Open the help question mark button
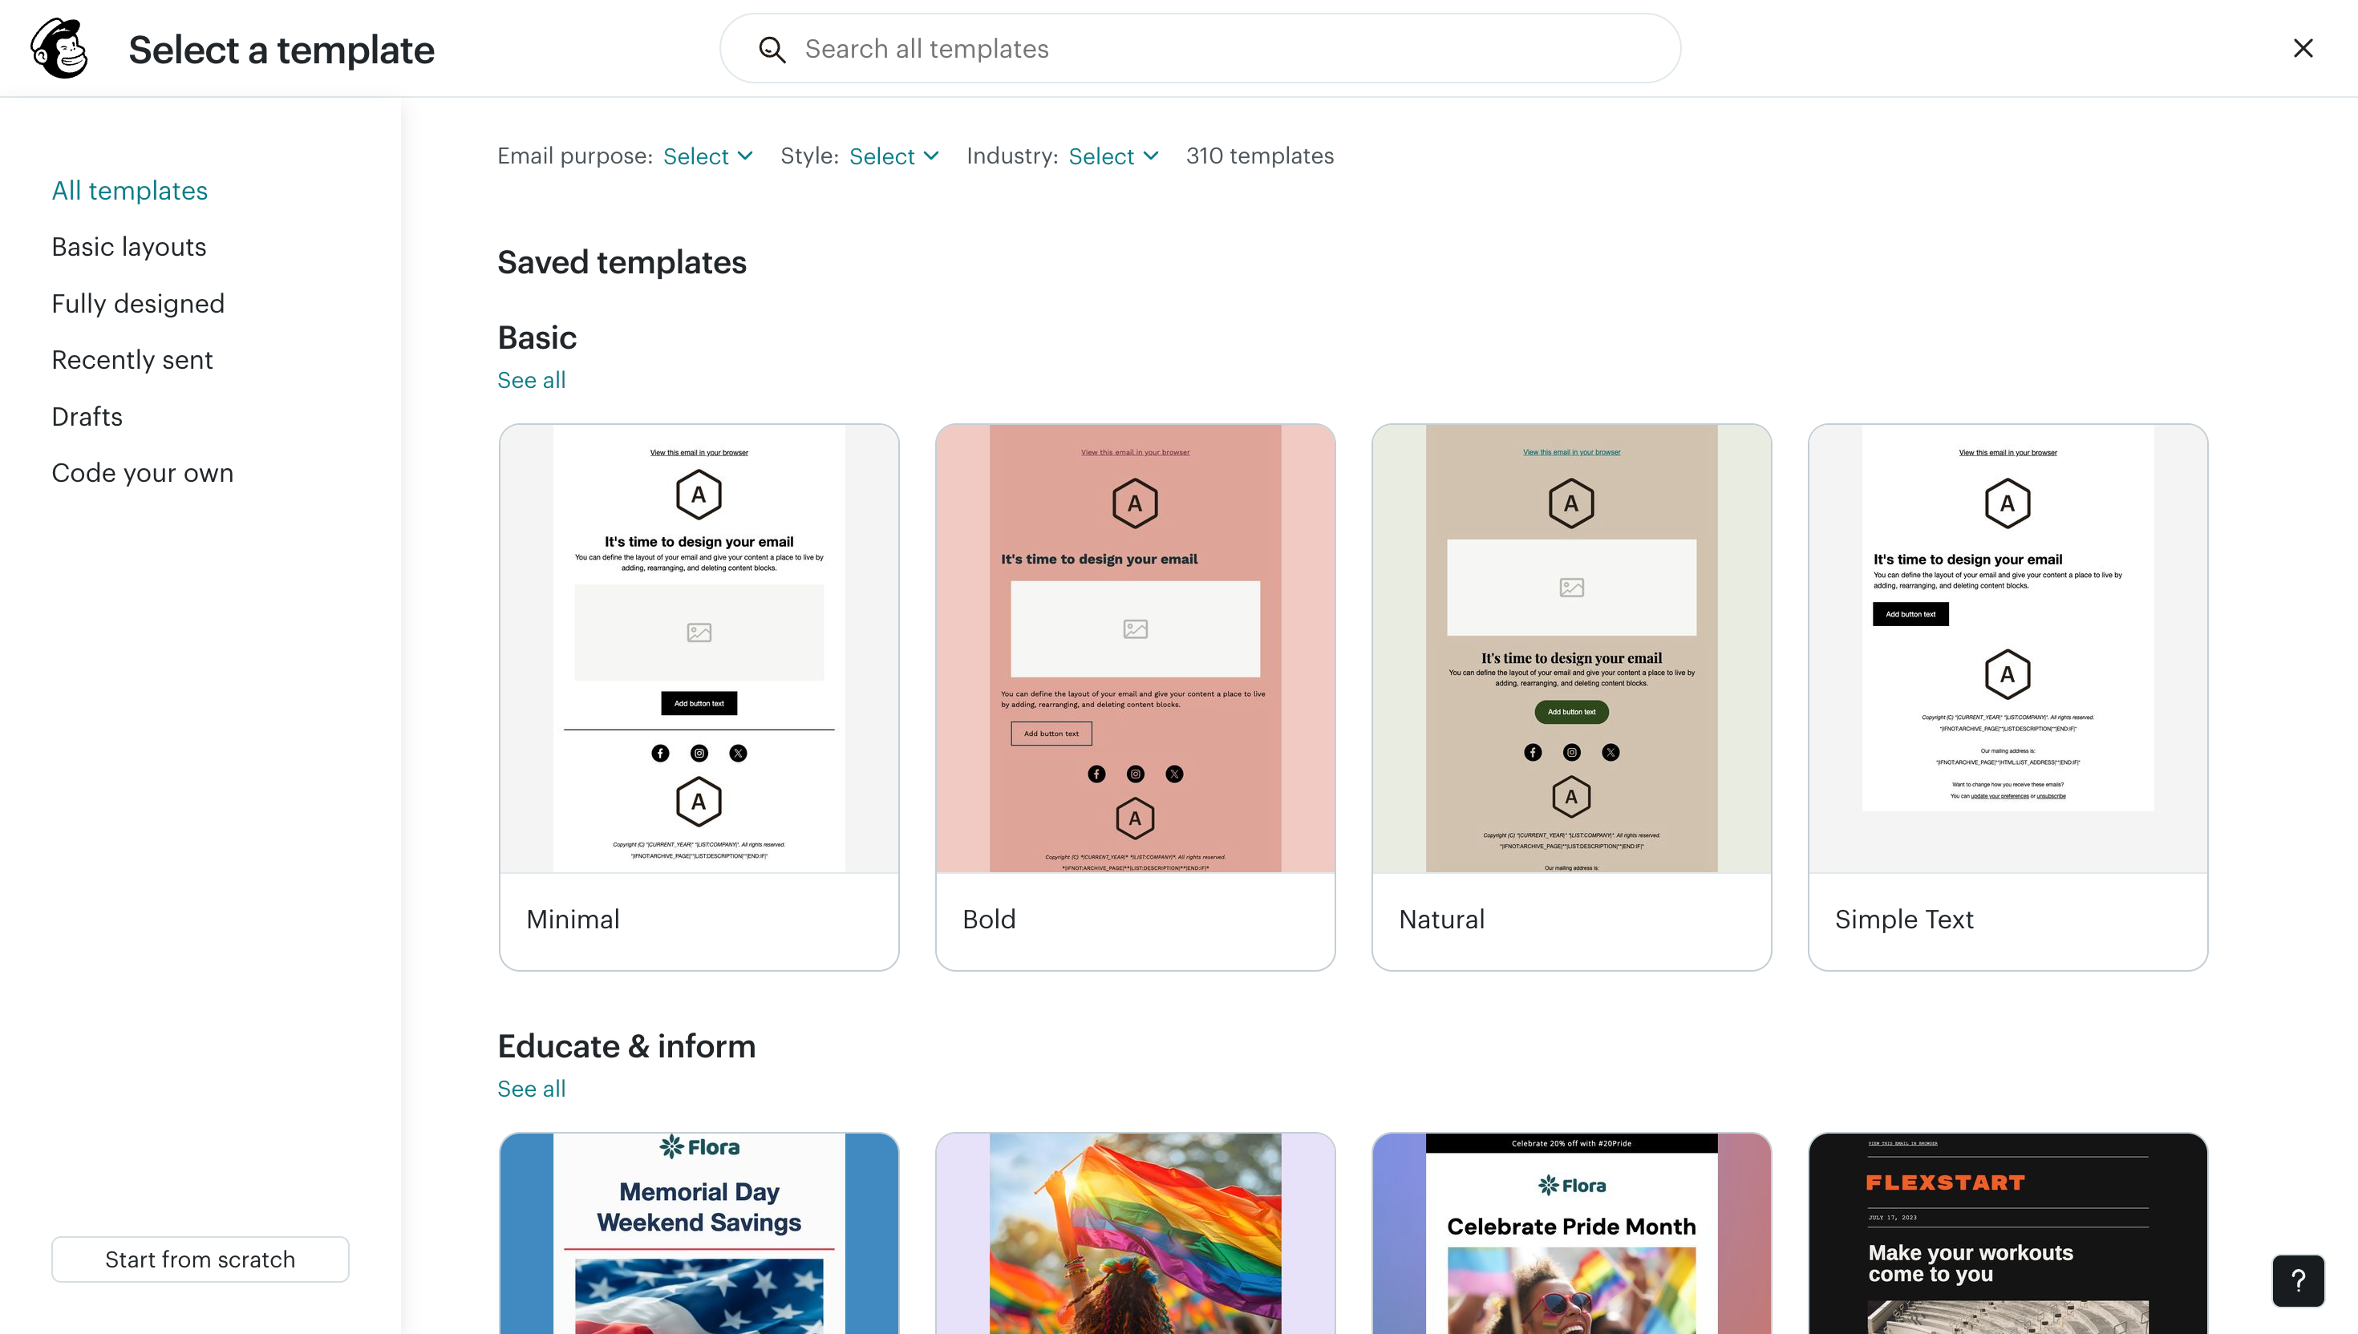Screen dimensions: 2358x1334 2298,1280
